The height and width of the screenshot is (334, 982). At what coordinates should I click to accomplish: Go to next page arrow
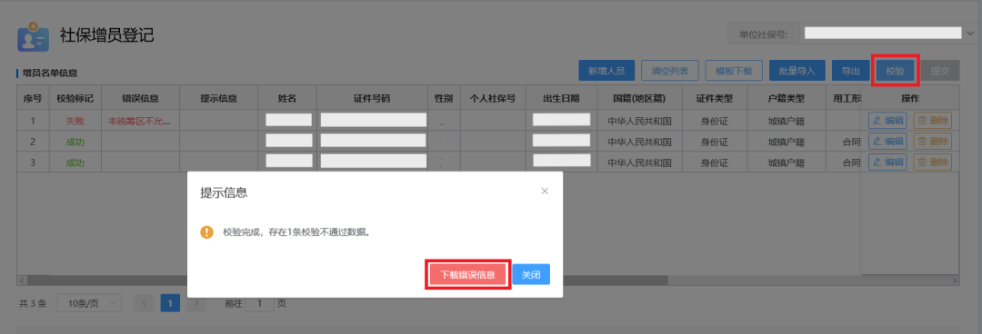196,303
